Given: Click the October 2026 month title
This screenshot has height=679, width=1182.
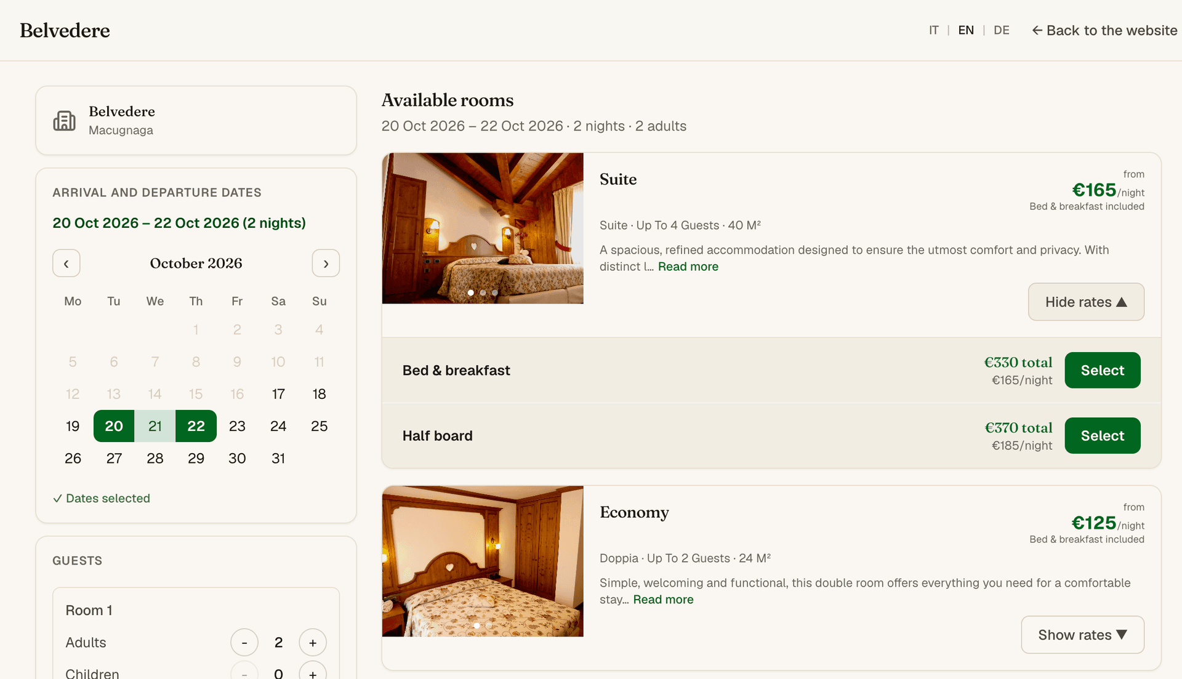Looking at the screenshot, I should pyautogui.click(x=196, y=263).
